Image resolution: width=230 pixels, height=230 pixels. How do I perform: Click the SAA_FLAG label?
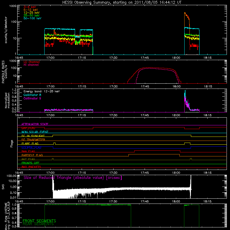[28, 152]
